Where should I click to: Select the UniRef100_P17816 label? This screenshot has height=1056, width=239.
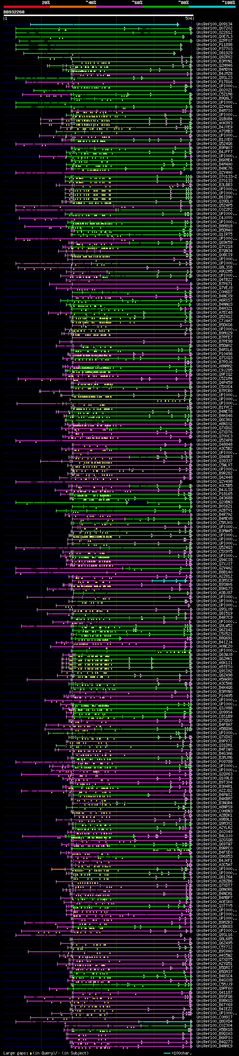[x=214, y=82]
